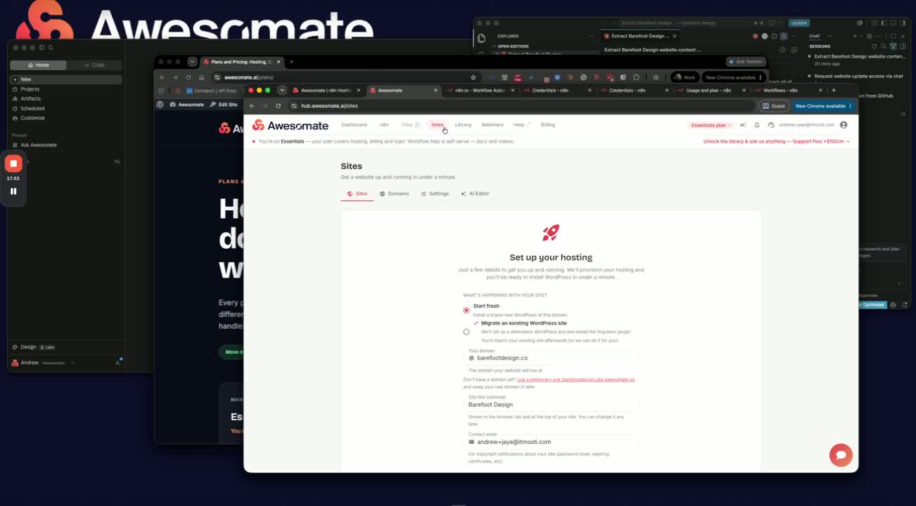The height and width of the screenshot is (506, 916).
Task: Click the temporary domain link
Action: 575,379
